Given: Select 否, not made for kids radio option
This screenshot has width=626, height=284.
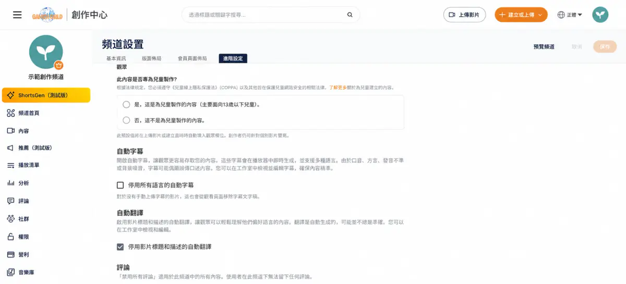Looking at the screenshot, I should 126,120.
